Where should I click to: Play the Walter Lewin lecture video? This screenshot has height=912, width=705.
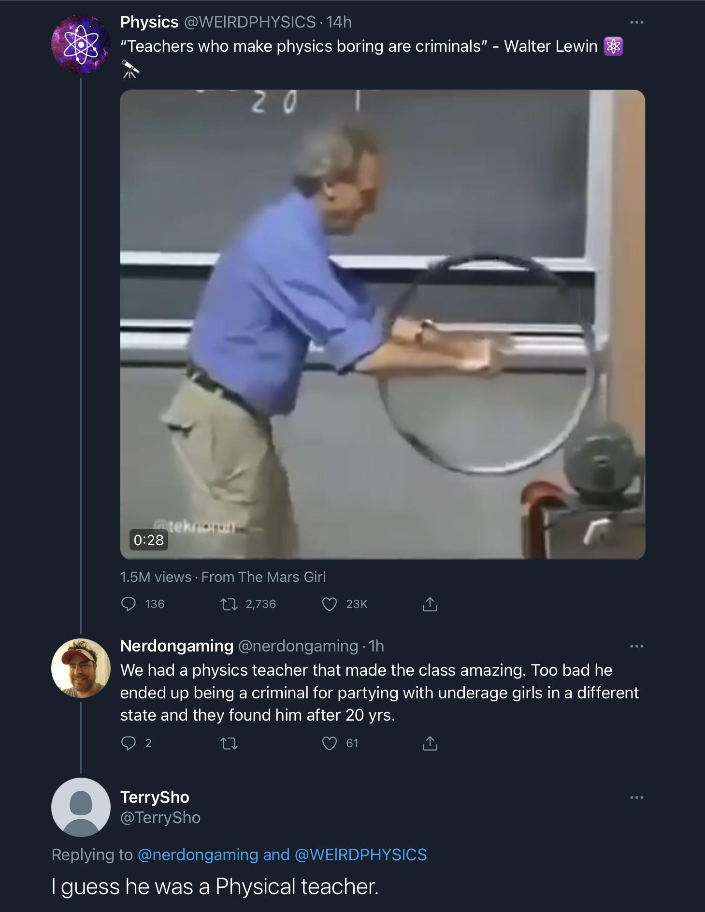click(x=382, y=324)
